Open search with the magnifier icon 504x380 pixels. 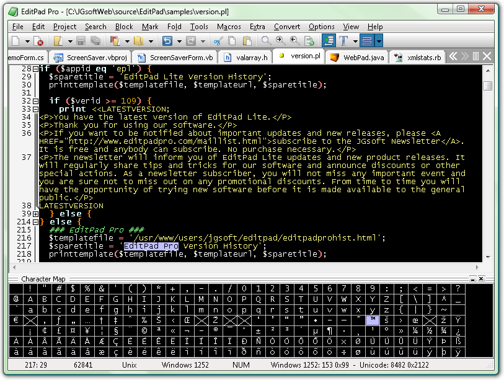click(x=266, y=41)
